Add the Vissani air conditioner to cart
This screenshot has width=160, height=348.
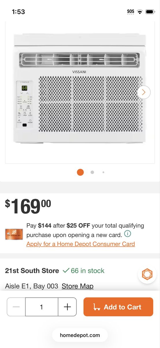pos(118,307)
